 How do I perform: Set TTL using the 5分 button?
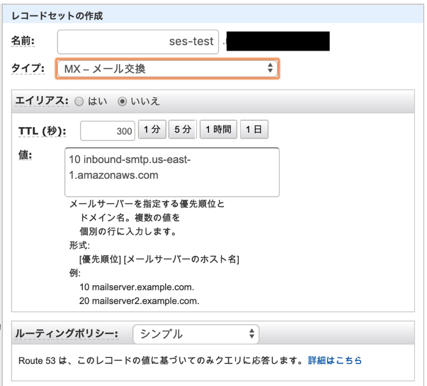click(x=183, y=129)
